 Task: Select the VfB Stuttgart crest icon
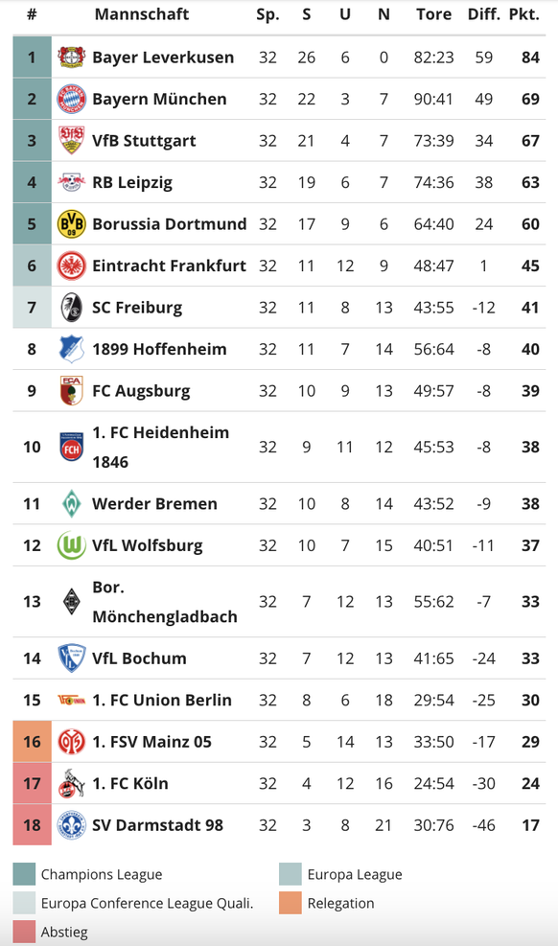click(71, 141)
